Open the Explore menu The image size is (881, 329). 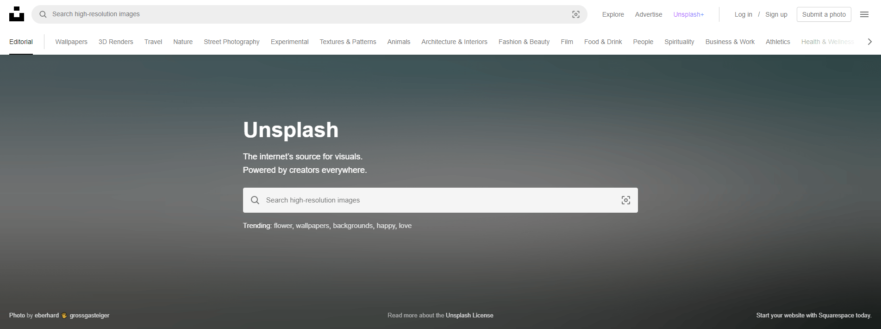point(613,14)
